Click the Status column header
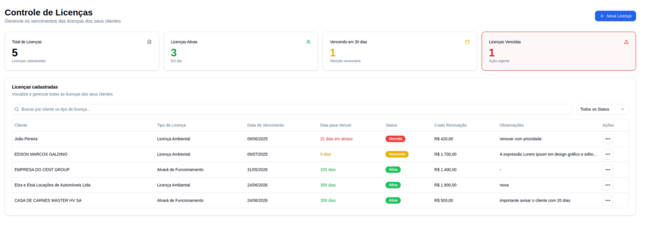The height and width of the screenshot is (237, 647). point(392,125)
